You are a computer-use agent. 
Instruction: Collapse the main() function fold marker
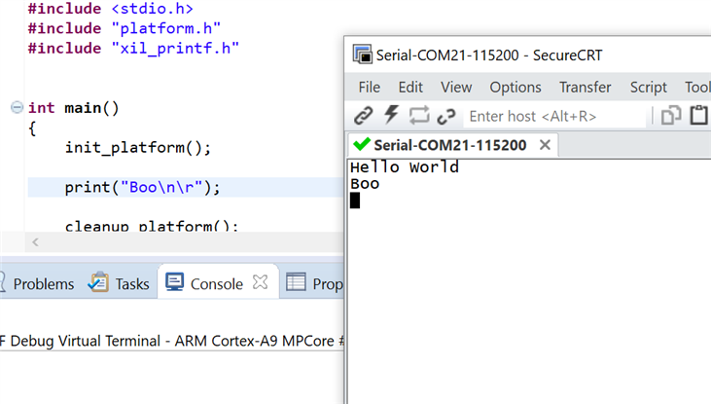(x=17, y=108)
